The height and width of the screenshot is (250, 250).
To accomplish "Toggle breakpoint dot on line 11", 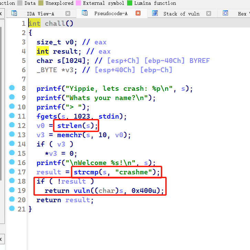I will coord(12,116).
